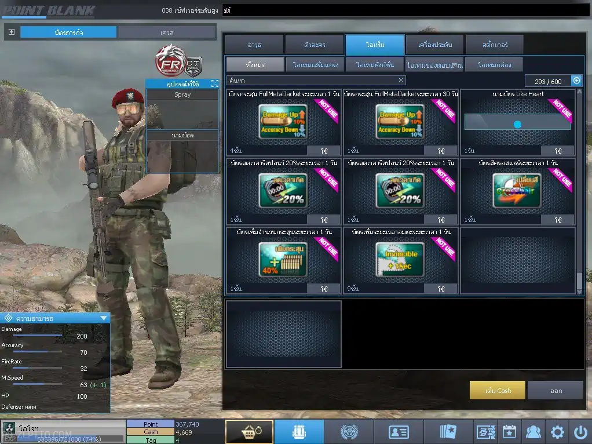This screenshot has height=444, width=592.
Task: Click the settings gear icon
Action: click(x=557, y=432)
